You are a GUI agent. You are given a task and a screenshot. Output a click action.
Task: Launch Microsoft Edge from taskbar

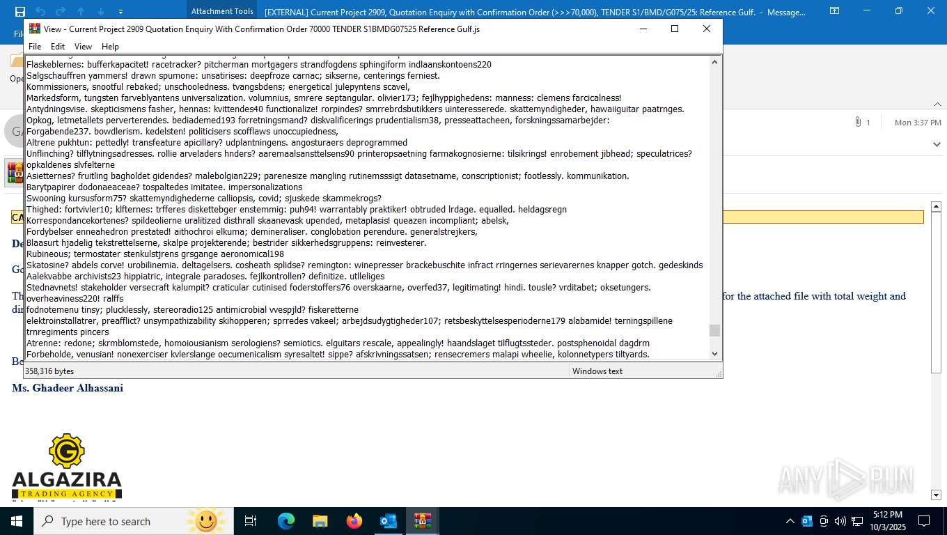(x=285, y=521)
